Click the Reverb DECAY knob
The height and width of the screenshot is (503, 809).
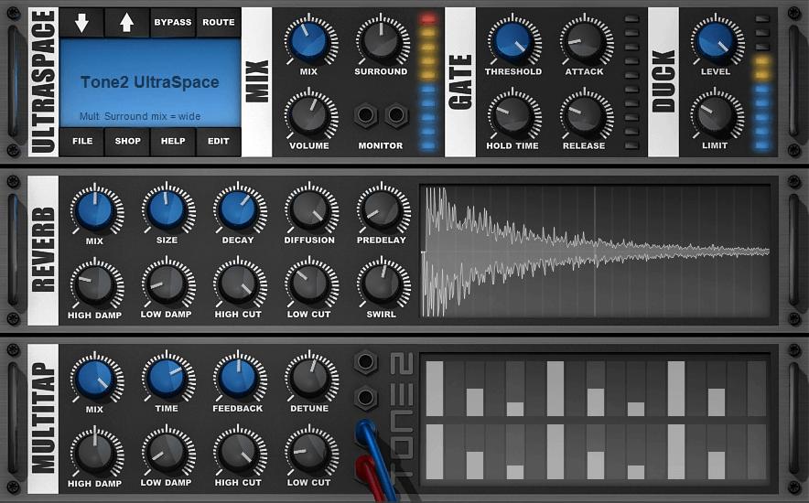[x=238, y=209]
